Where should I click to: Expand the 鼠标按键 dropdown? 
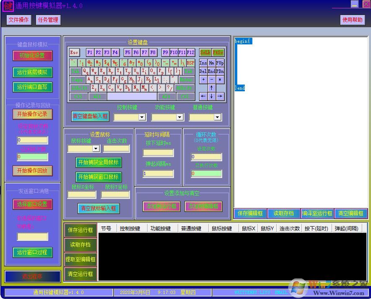pyautogui.click(x=96, y=149)
